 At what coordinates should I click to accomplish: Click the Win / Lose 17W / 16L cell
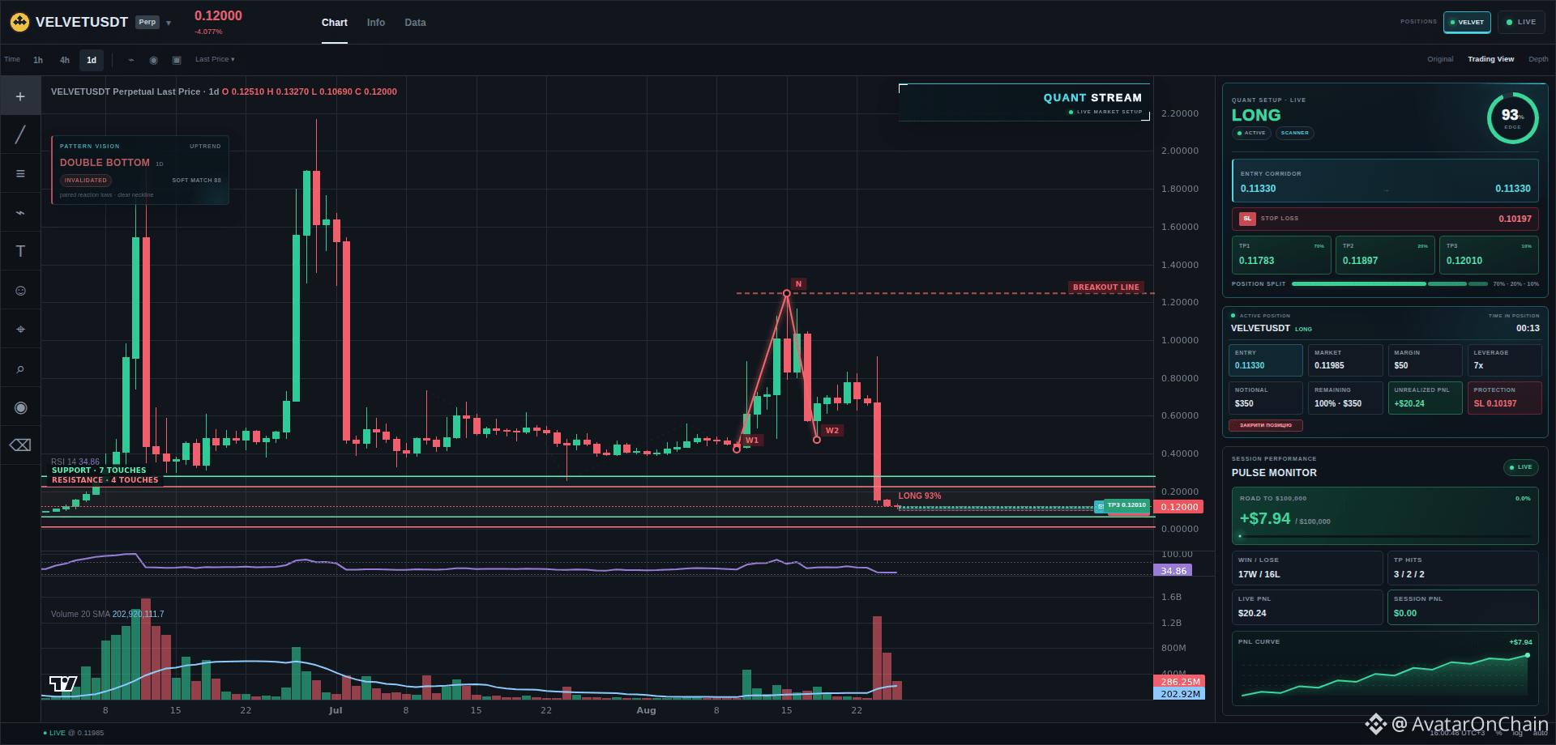click(1307, 568)
